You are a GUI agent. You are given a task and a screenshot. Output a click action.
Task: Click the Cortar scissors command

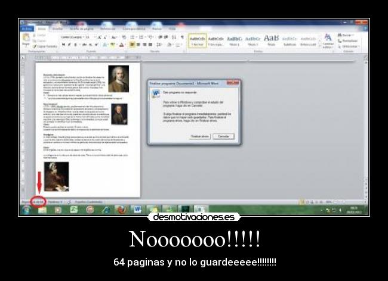click(39, 36)
